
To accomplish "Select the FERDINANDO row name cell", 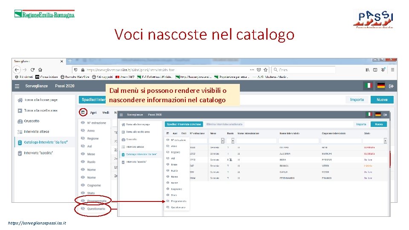I will 287,178.
